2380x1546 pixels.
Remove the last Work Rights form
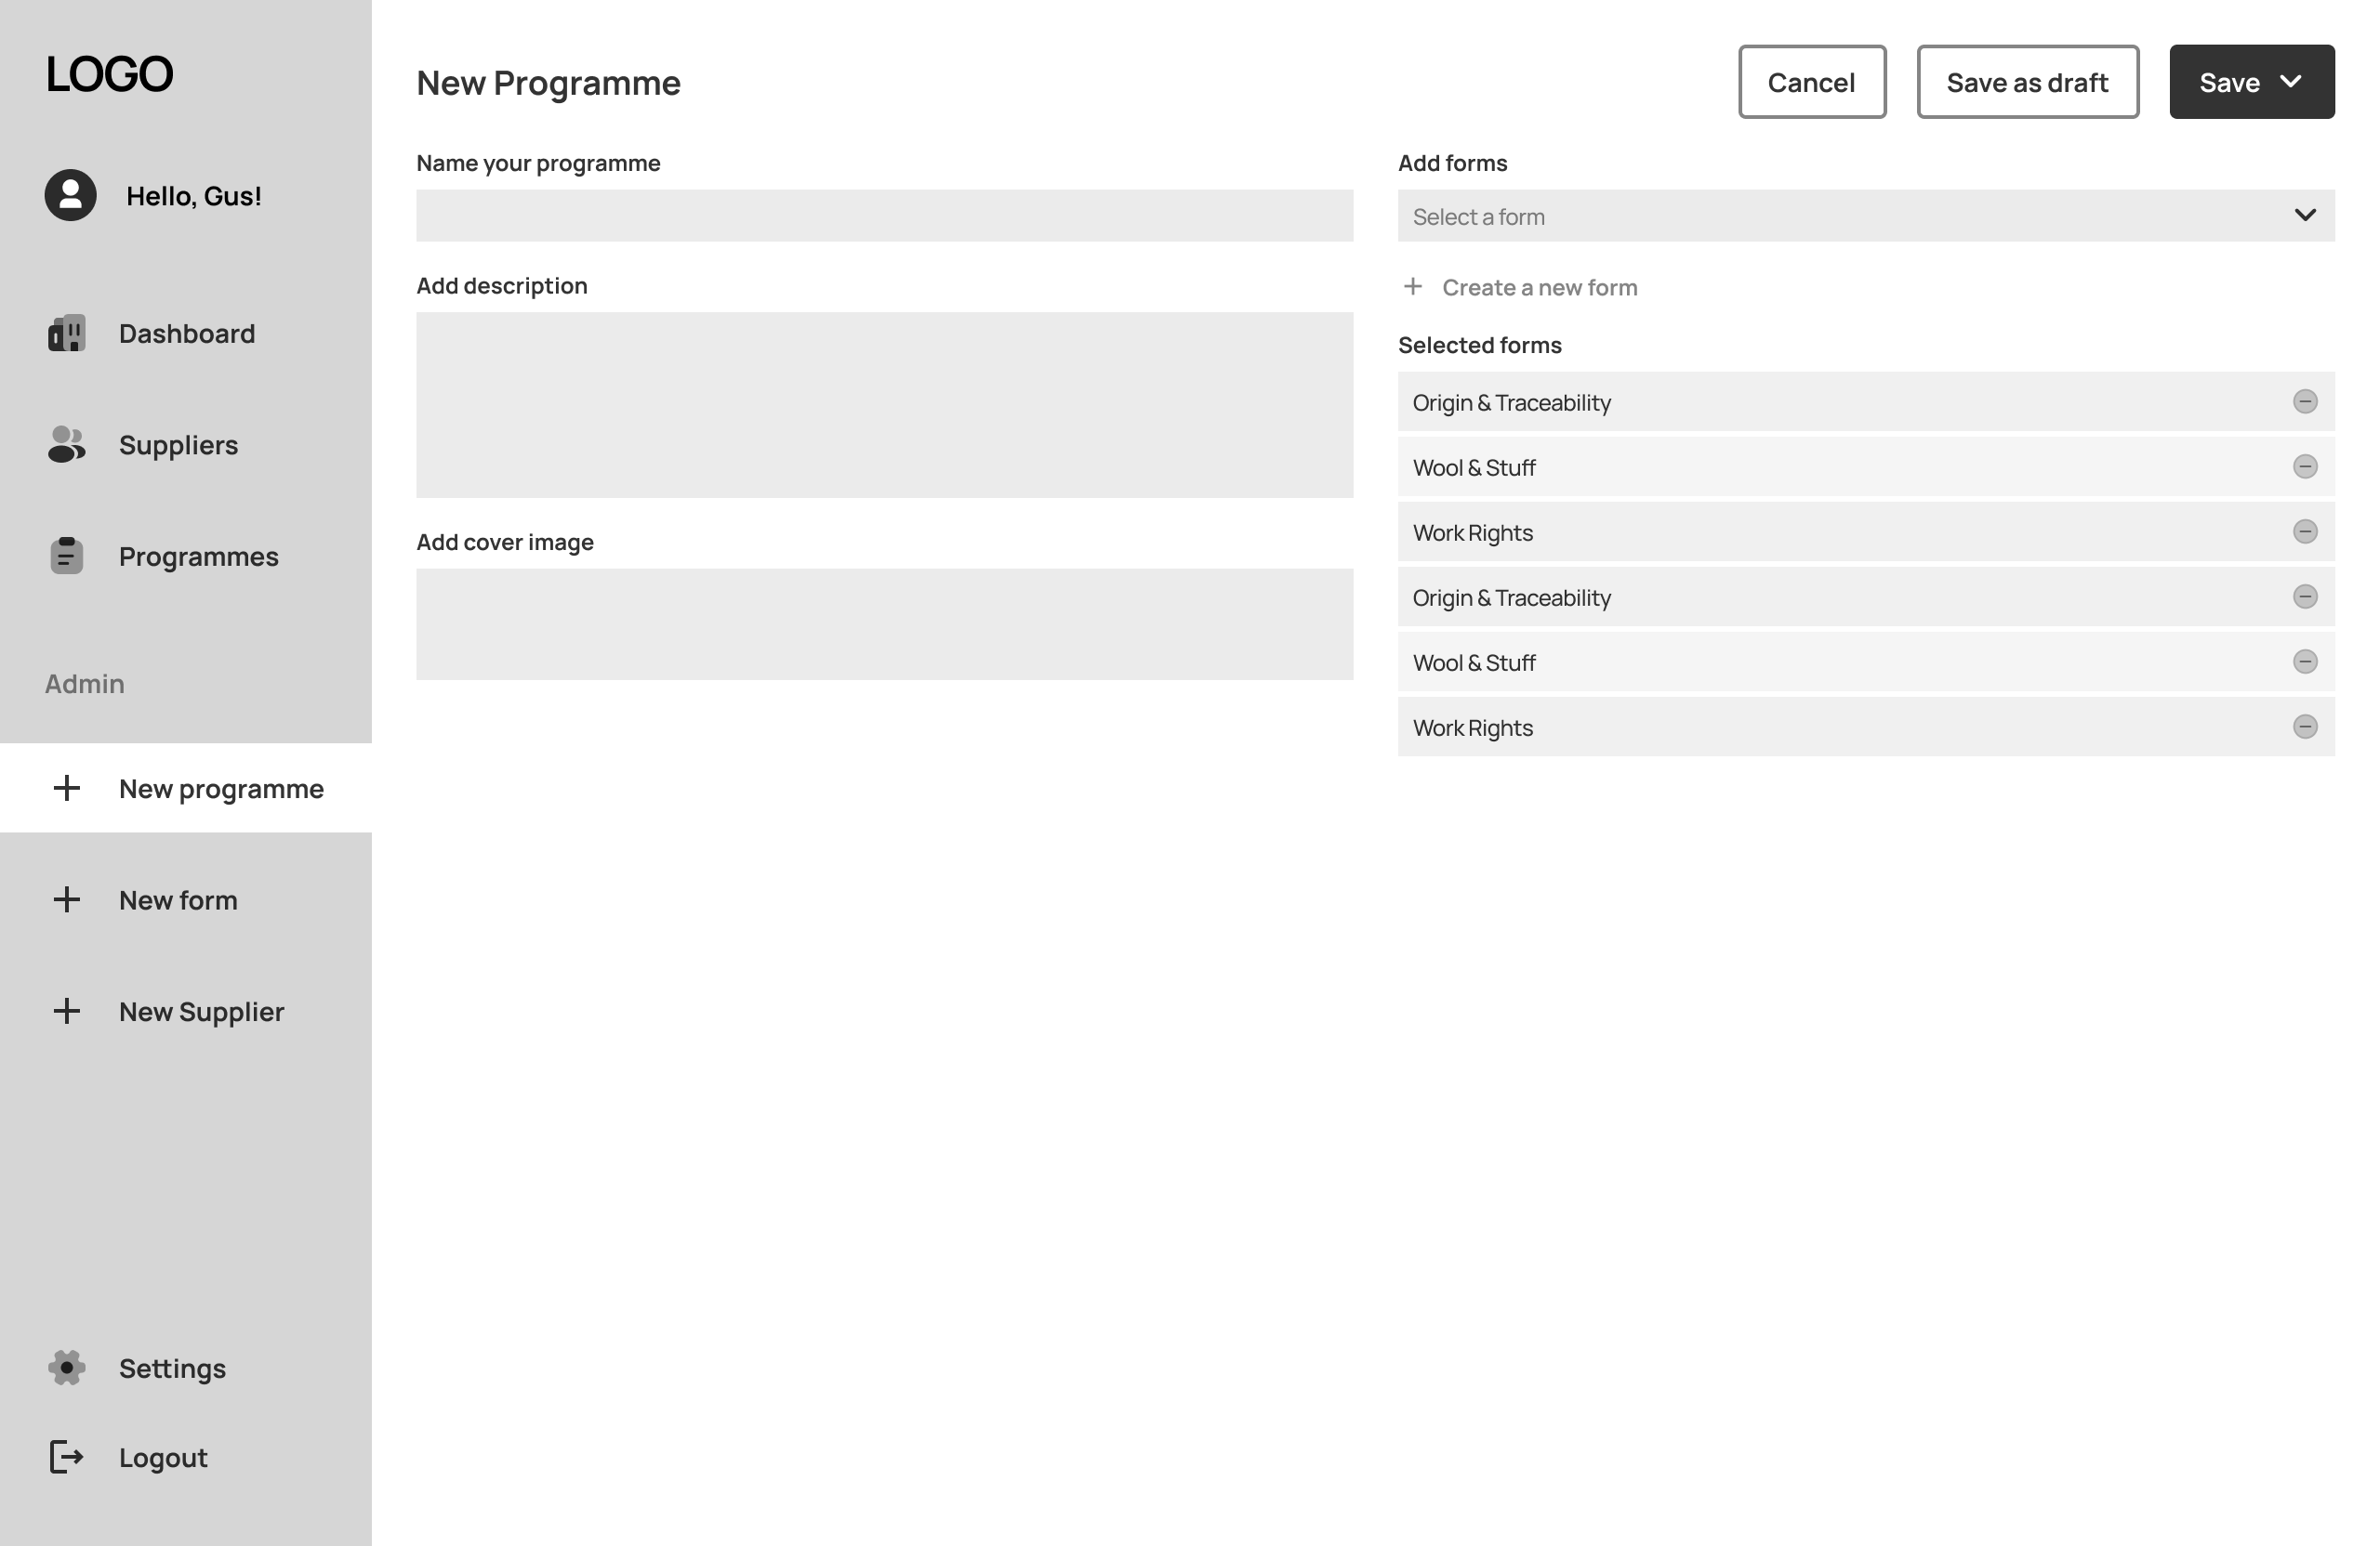pyautogui.click(x=2304, y=727)
